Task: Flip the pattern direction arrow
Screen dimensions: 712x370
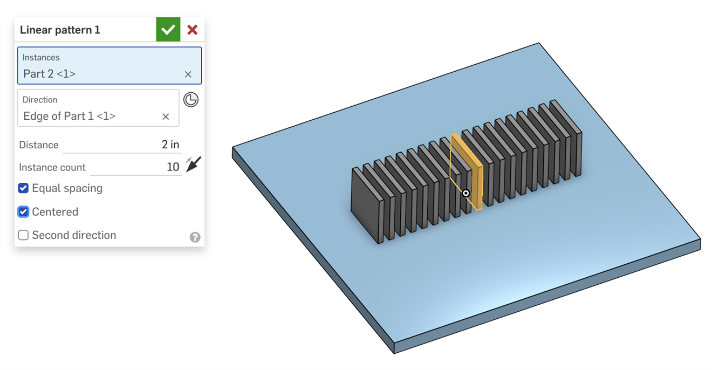Action: point(193,164)
